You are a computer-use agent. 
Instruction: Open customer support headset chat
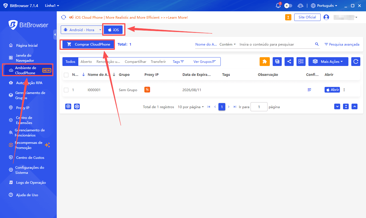(300, 6)
